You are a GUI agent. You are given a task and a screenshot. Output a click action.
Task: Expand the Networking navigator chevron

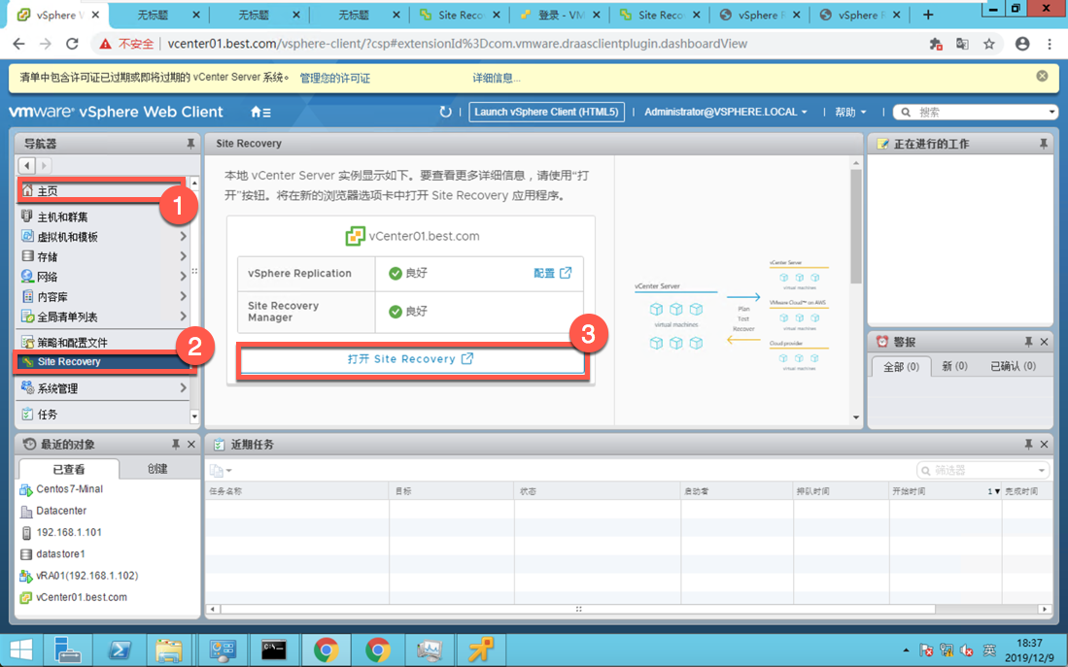tap(183, 276)
